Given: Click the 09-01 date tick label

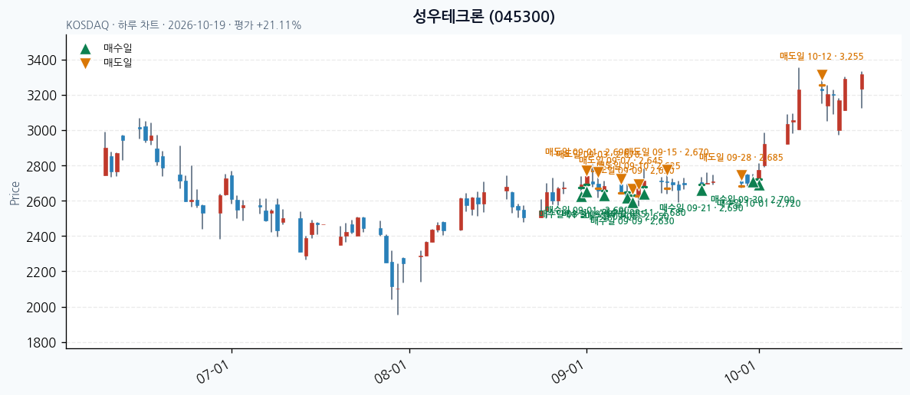Looking at the screenshot, I should click(569, 371).
